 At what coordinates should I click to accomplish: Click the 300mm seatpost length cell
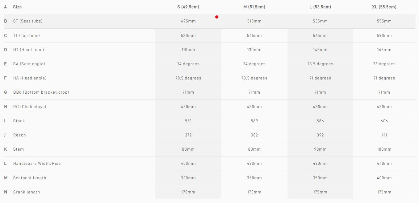point(188,178)
